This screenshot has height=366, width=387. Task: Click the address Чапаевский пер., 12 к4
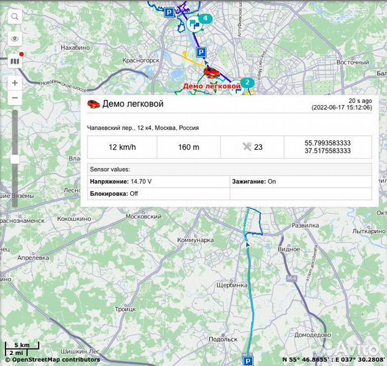pyautogui.click(x=143, y=128)
